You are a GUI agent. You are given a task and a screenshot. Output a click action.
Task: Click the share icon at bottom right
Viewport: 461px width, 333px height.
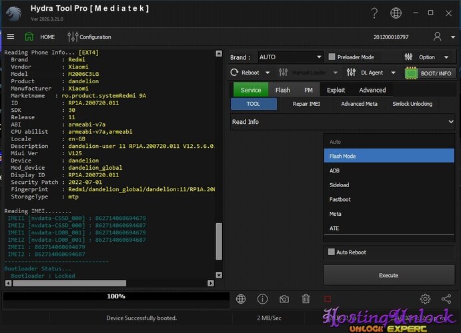(446, 300)
